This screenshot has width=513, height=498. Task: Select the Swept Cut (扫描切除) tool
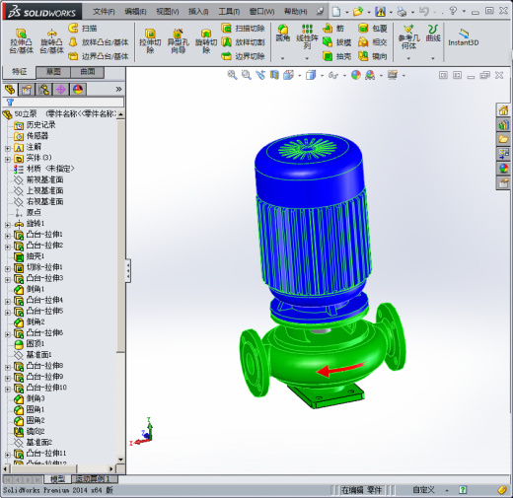tap(243, 29)
